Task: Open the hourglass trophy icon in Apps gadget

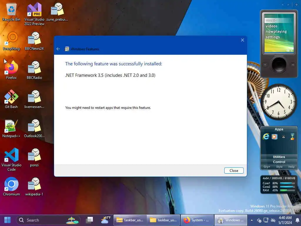Action: 292,137
